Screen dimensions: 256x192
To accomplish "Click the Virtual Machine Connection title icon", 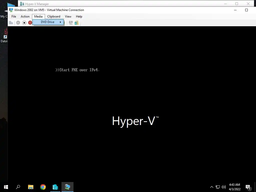I will pyautogui.click(x=11, y=10).
